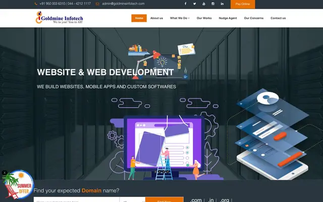Open the Nudge Agent page
Image resolution: width=323 pixels, height=202 pixels.
[x=228, y=18]
